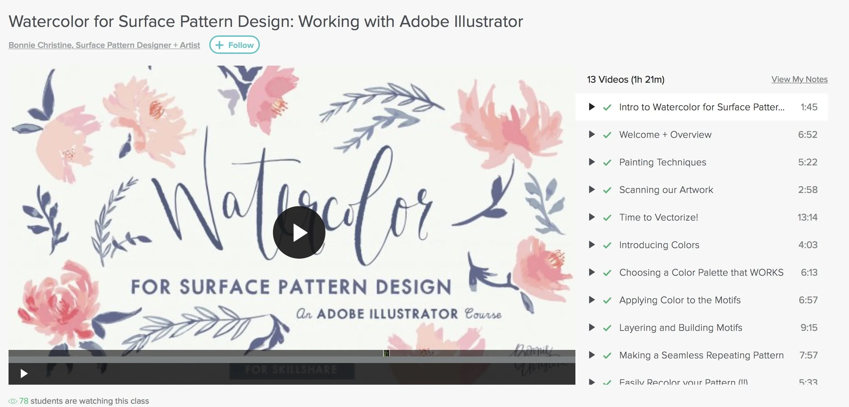Image resolution: width=849 pixels, height=407 pixels.
Task: Play icon for Intro to Watercolor lesson
Action: [x=592, y=107]
